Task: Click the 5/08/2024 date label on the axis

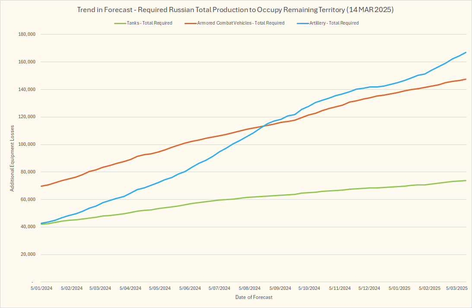Action: 250,288
